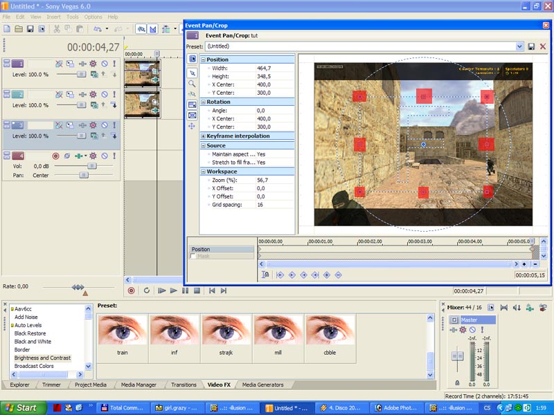The height and width of the screenshot is (415, 554).
Task: Collapse the Workspace property group
Action: click(x=203, y=172)
